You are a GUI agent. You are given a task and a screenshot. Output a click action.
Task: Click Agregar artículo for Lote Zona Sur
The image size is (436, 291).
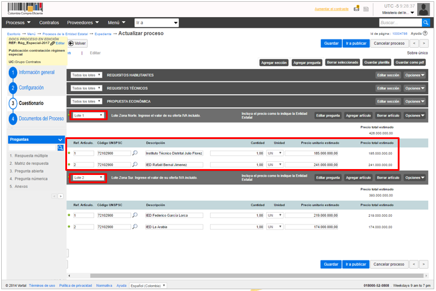[358, 178]
